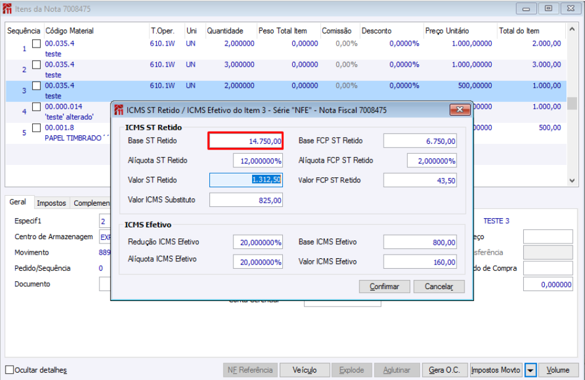
Task: Click the Valor ICMS Efetivo field
Action: coord(420,262)
